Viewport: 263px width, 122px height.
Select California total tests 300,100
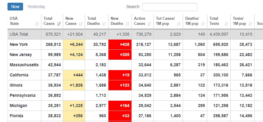point(220,75)
